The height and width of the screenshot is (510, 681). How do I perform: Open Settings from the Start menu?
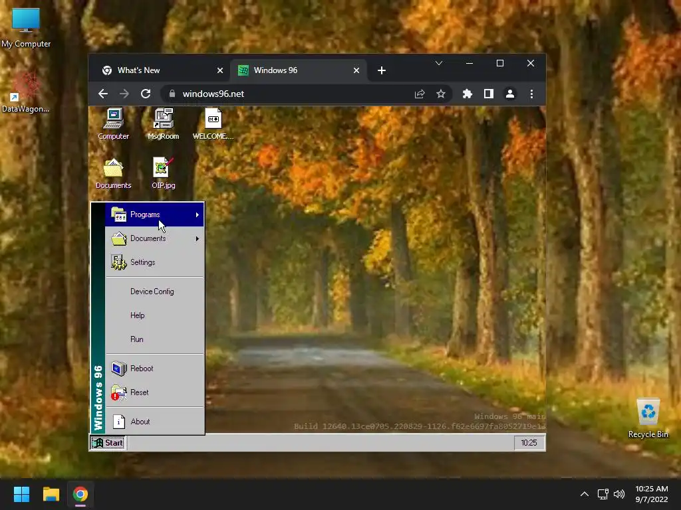tap(154, 262)
